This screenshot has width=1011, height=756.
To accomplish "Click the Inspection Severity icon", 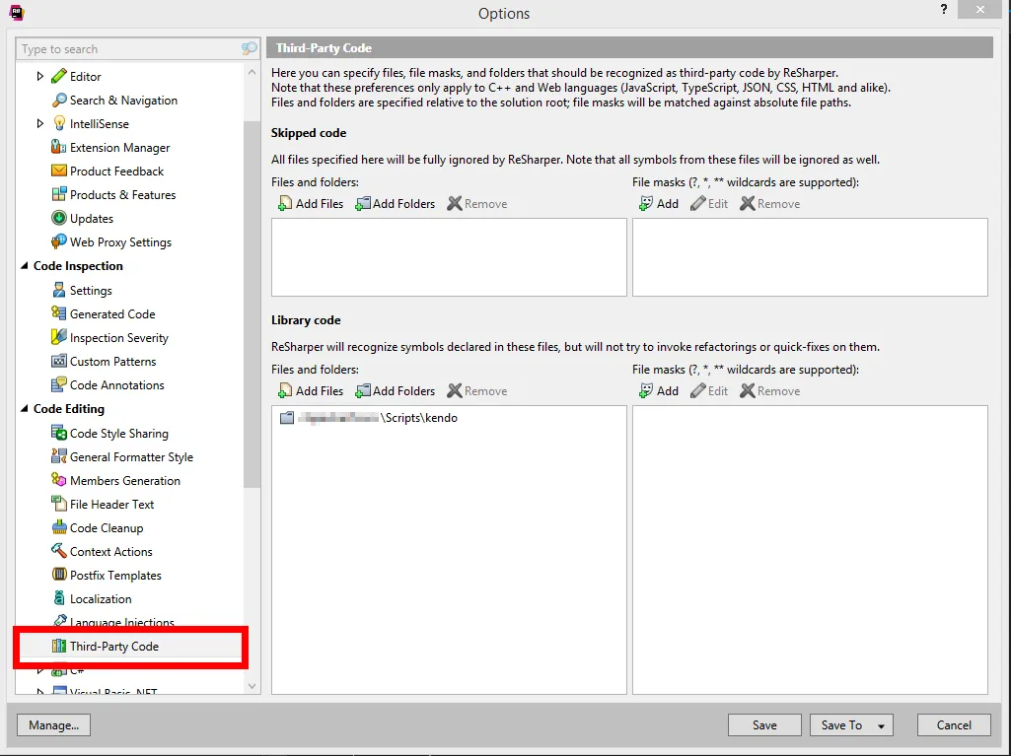I will 58,337.
